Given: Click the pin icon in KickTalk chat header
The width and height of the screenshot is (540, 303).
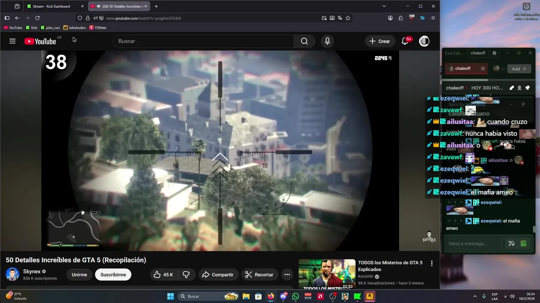Looking at the screenshot, I should [527, 88].
